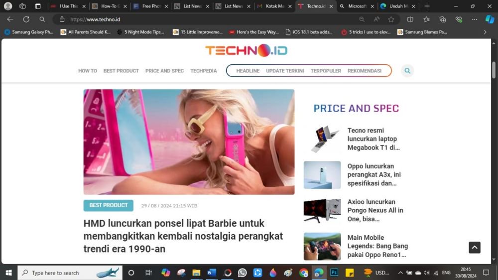Open Tecno Megabook T1 laptop article
The height and width of the screenshot is (280, 498).
[373, 139]
